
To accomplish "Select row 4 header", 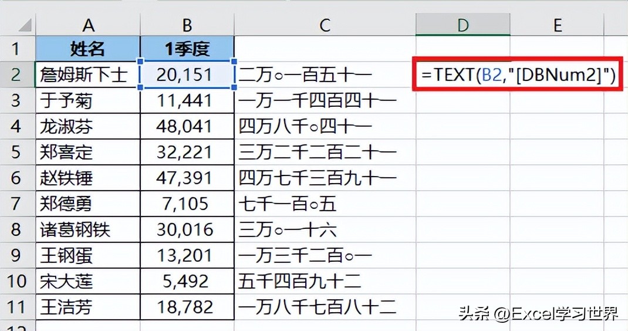I will click(18, 126).
